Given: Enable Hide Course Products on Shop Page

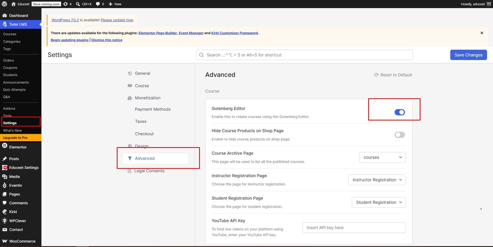Looking at the screenshot, I should [x=400, y=135].
